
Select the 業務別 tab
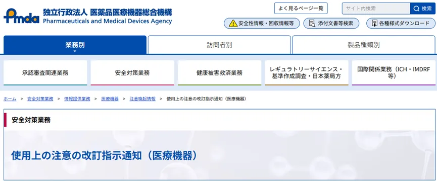point(75,45)
